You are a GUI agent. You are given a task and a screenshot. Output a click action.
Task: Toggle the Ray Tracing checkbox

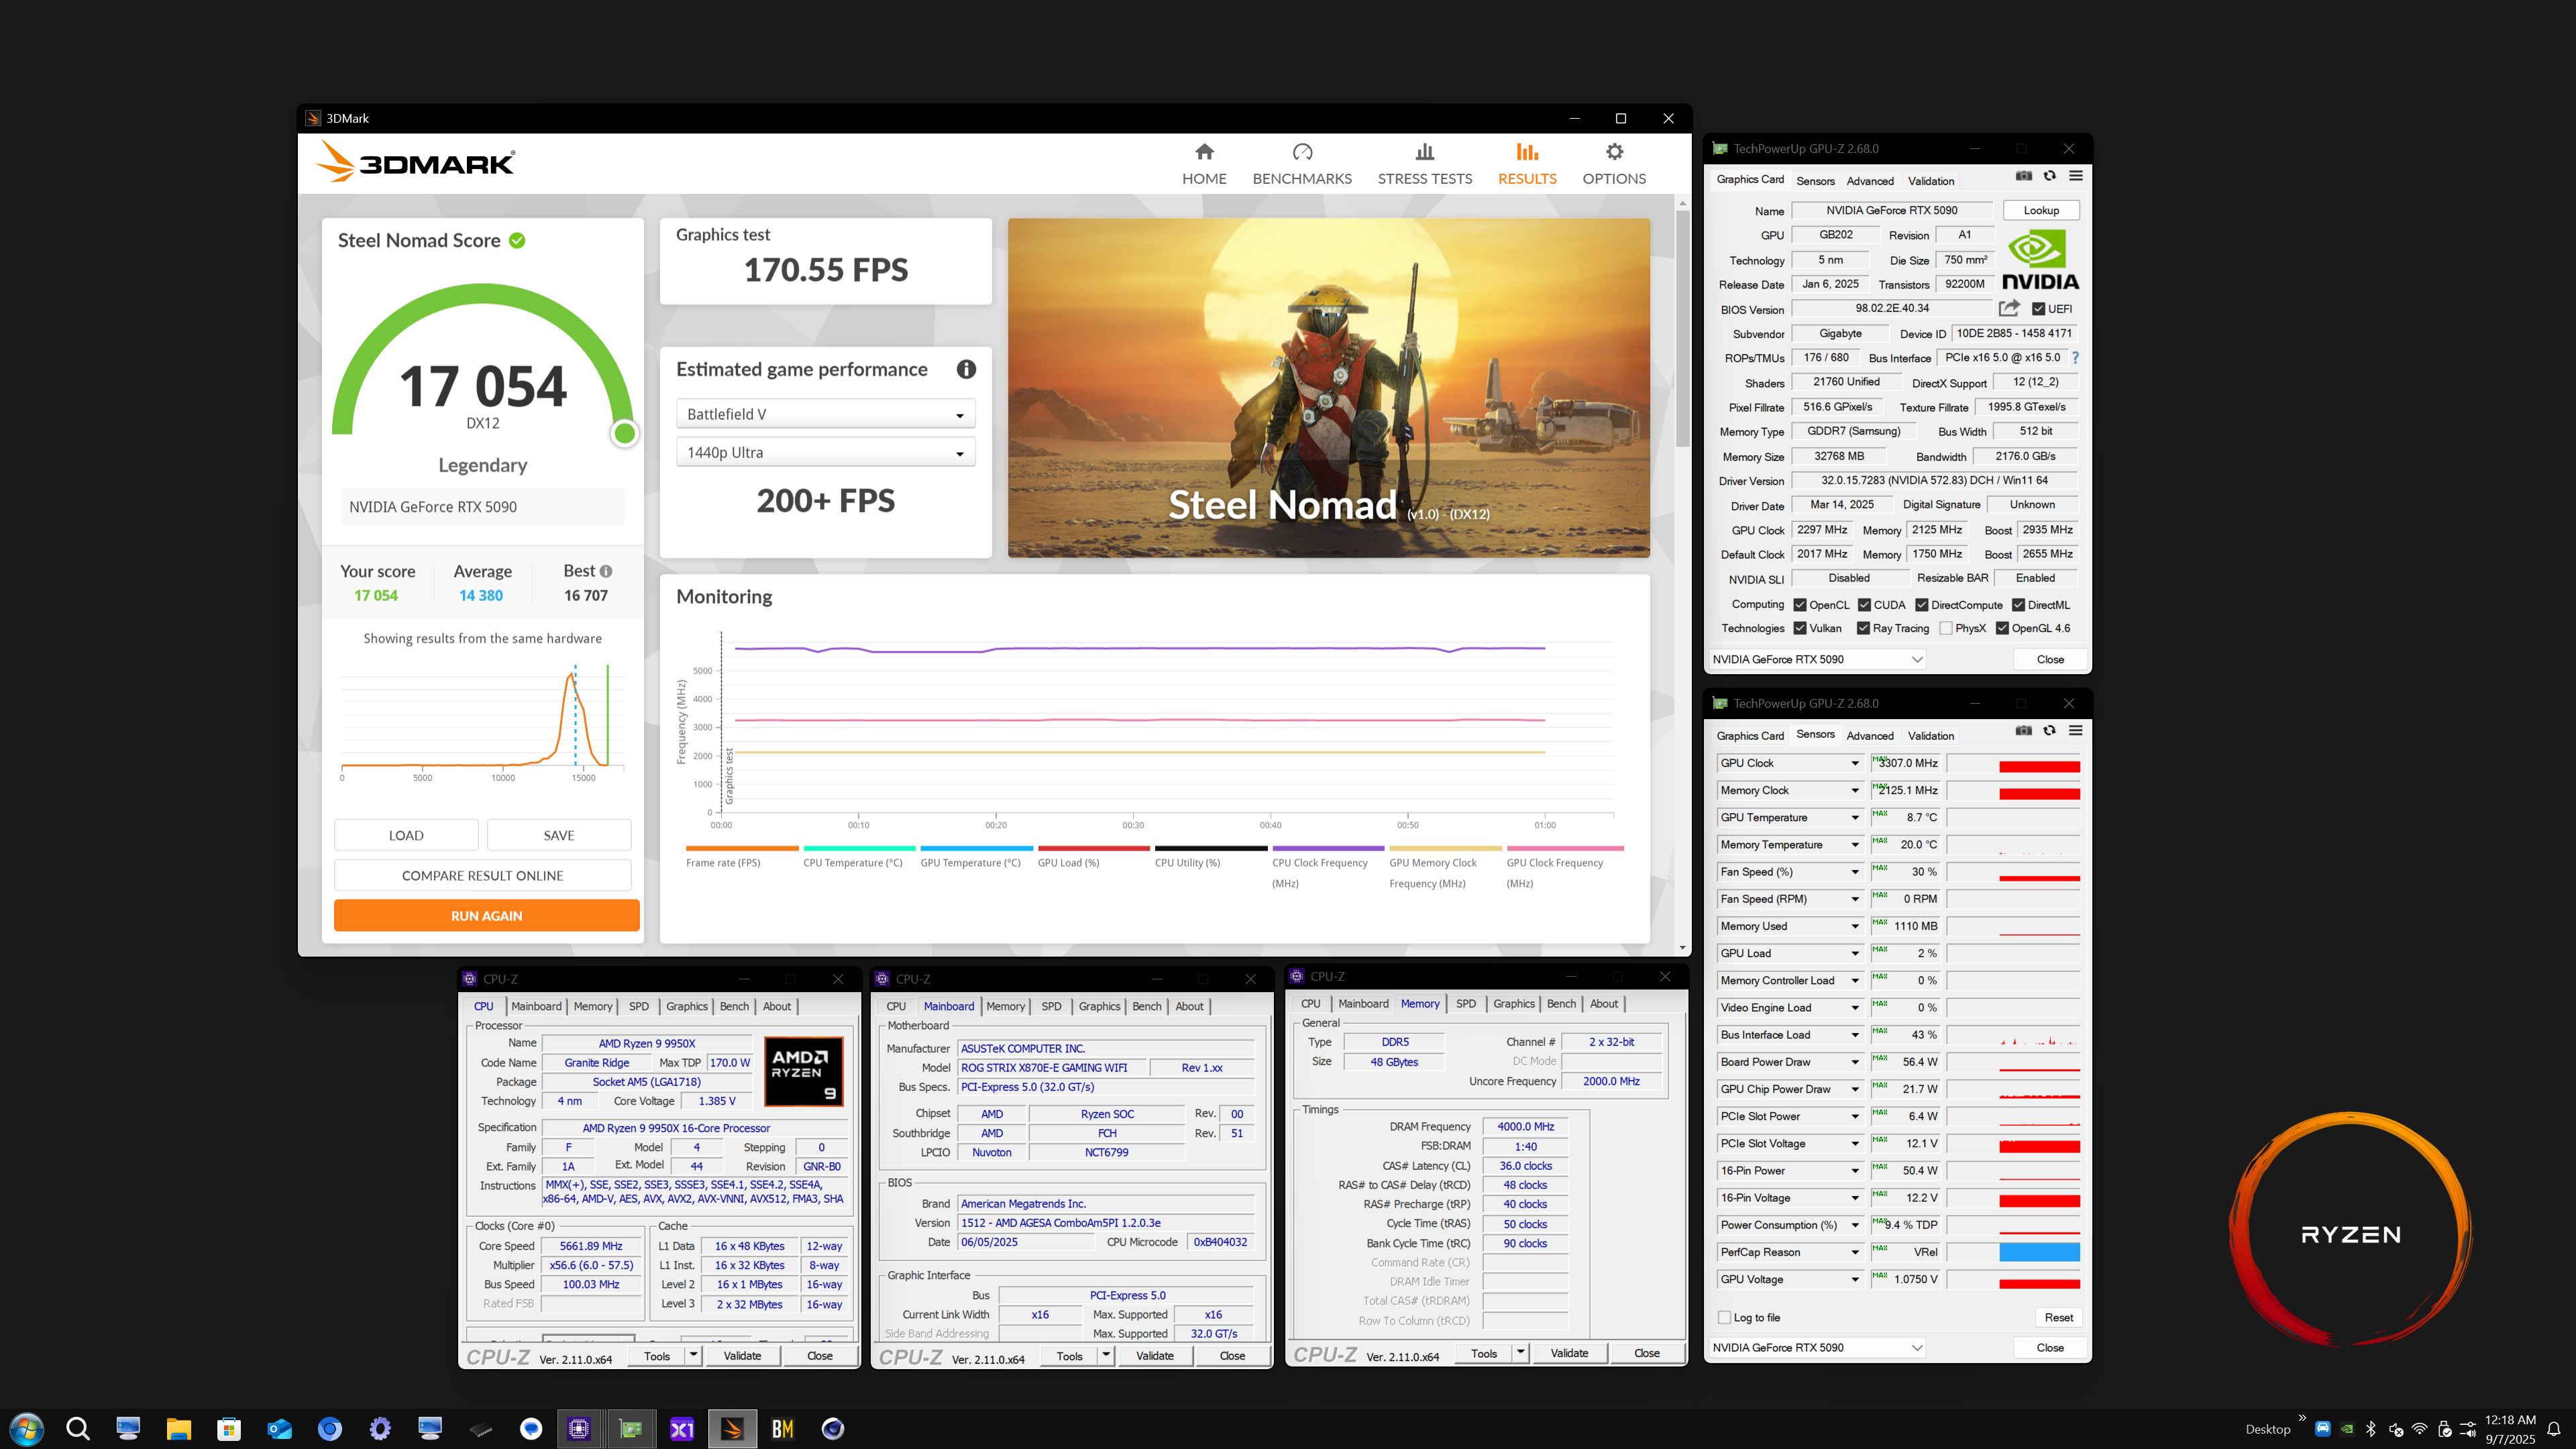[1863, 628]
